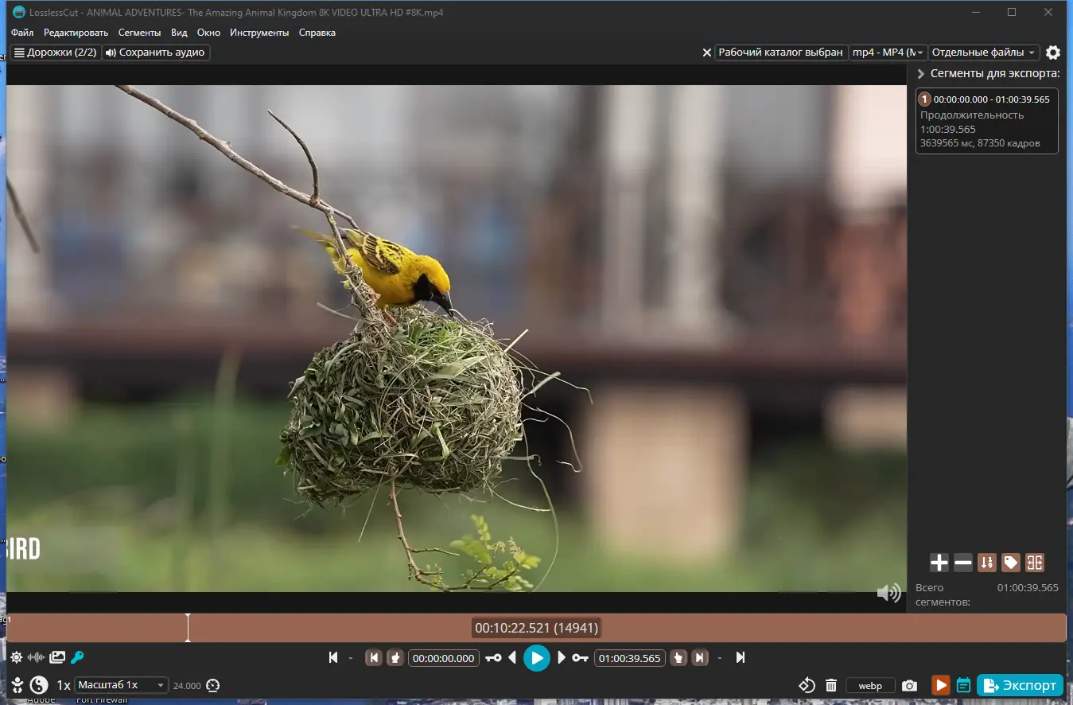
Task: Click the segment reorder sort icon
Action: click(986, 563)
